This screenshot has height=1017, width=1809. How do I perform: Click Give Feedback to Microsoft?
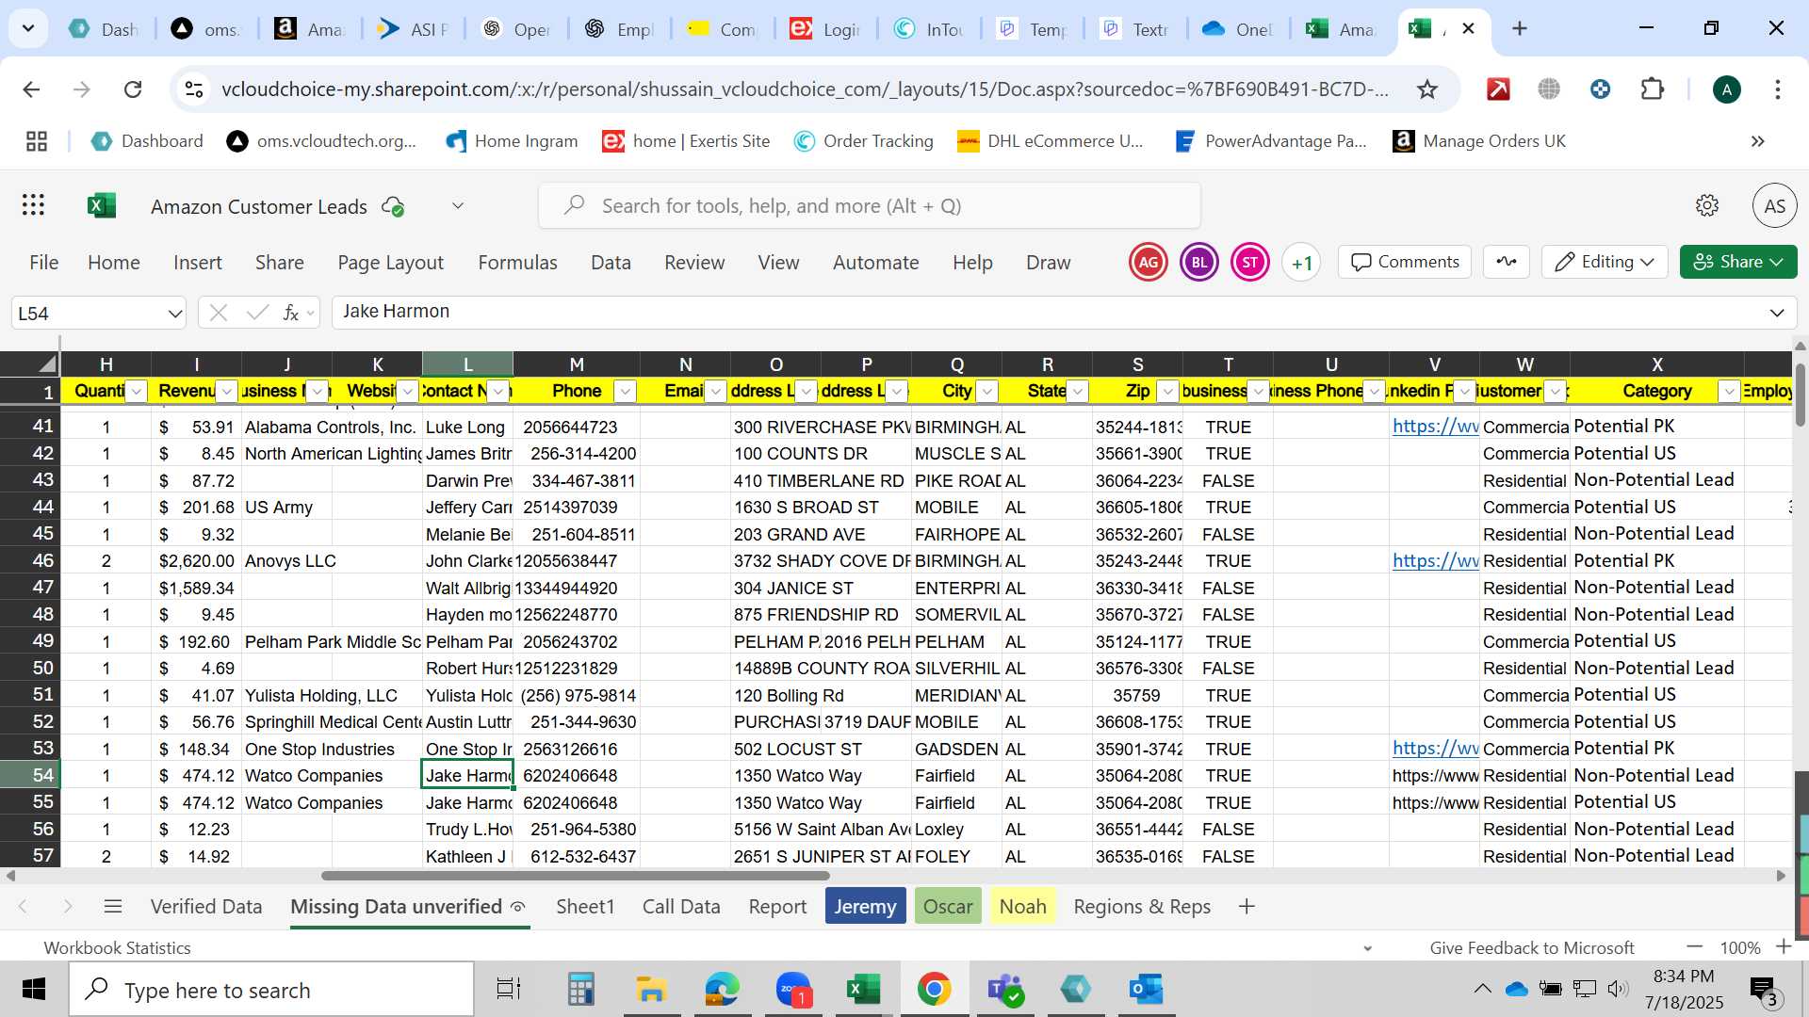1531,947
